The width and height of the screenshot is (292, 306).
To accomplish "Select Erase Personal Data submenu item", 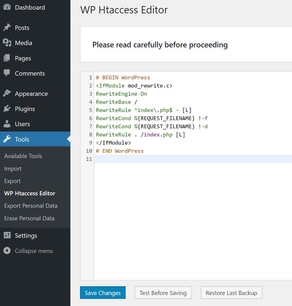I will 29,218.
